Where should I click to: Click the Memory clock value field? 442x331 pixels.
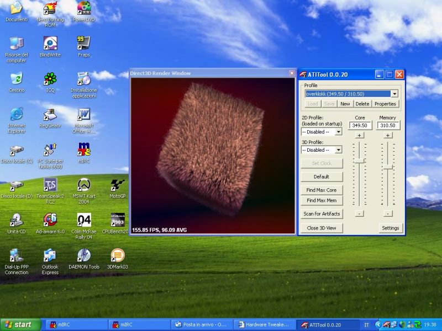coord(388,126)
